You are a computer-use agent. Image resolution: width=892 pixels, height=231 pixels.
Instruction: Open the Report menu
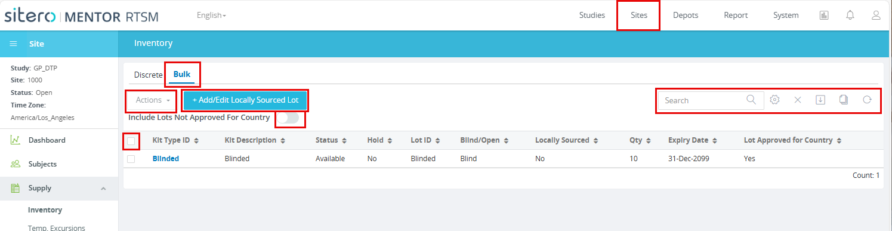(736, 16)
